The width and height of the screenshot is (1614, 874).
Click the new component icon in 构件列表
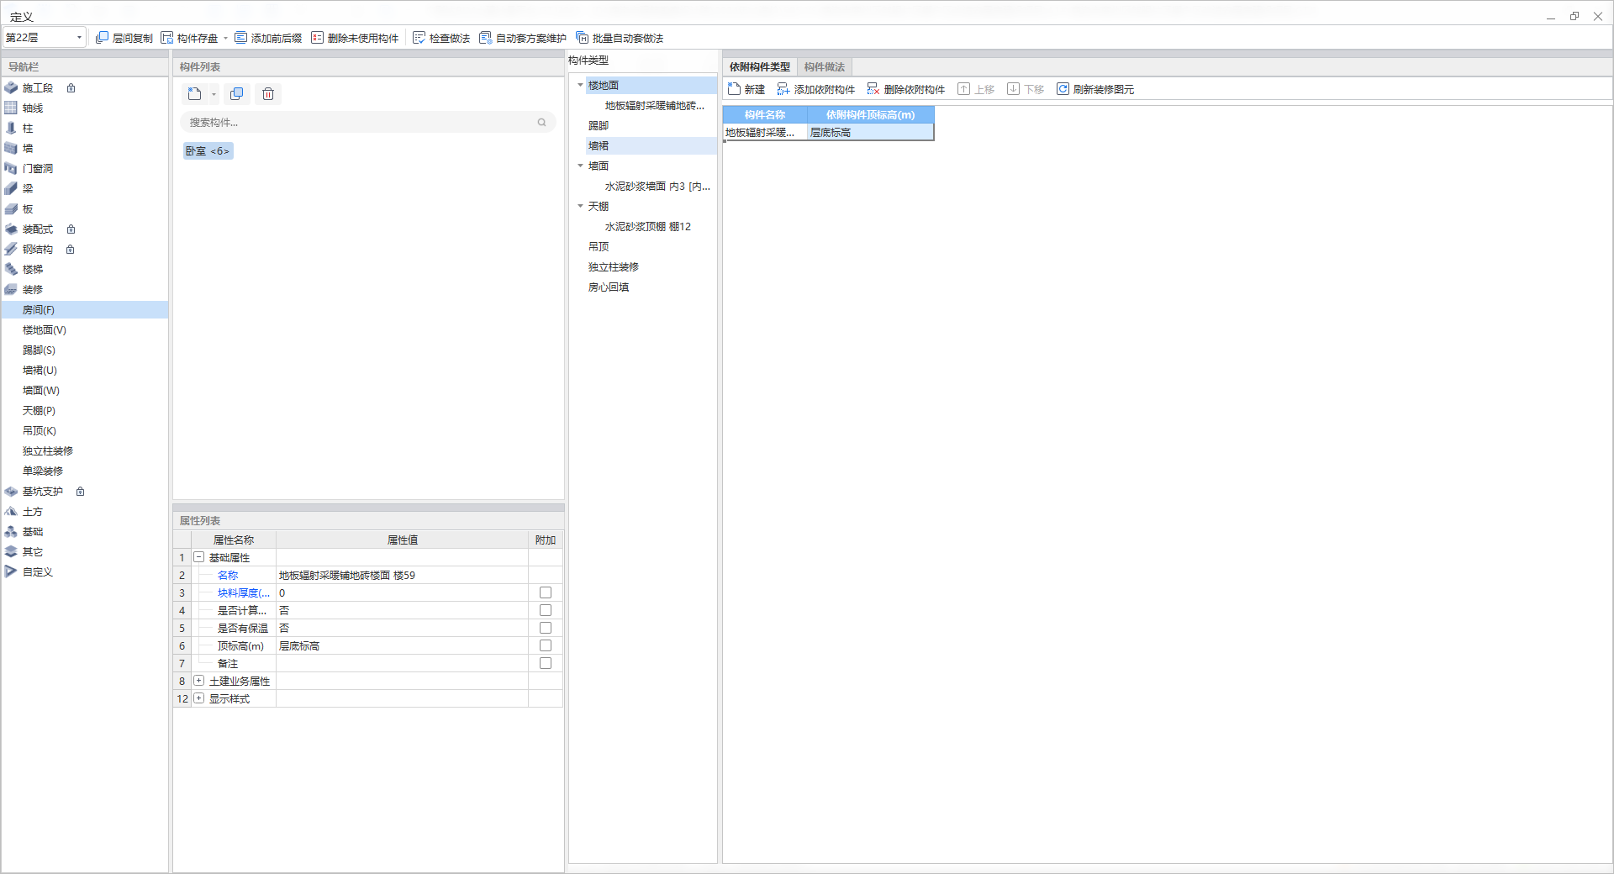195,94
